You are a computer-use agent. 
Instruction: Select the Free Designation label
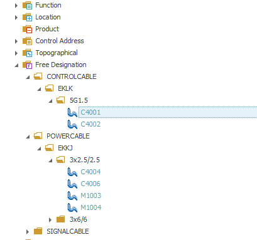pos(61,65)
